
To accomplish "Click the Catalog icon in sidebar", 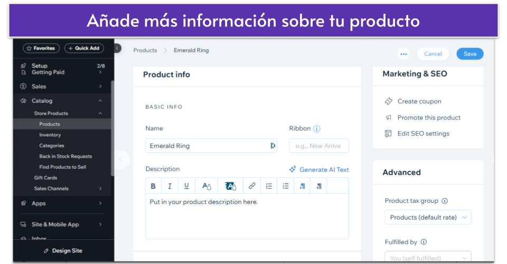I will [x=23, y=101].
